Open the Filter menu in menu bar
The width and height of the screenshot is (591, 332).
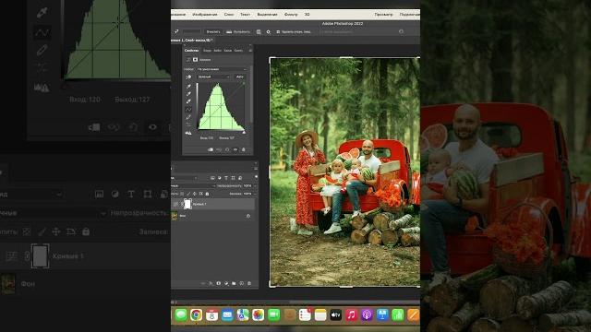point(291,15)
